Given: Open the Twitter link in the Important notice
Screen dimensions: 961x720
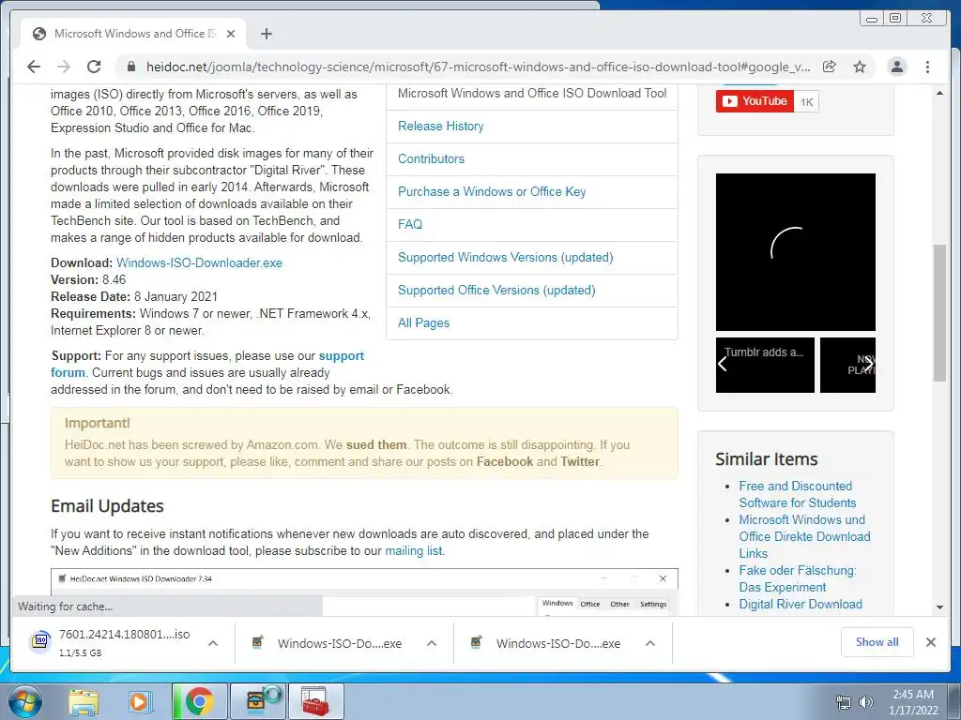Looking at the screenshot, I should 580,461.
